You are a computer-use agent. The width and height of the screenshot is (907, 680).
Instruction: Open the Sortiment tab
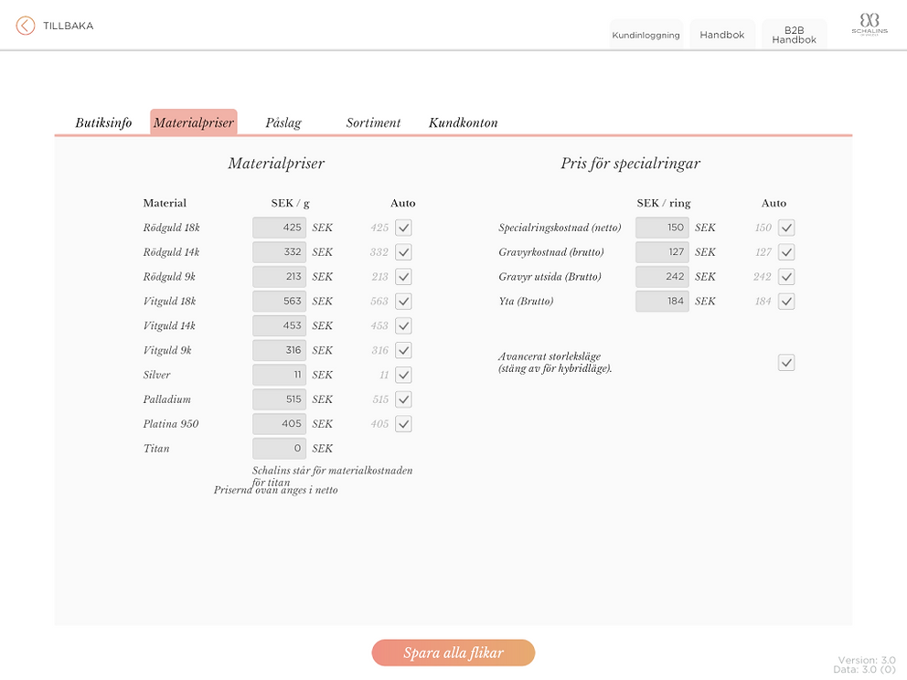pyautogui.click(x=373, y=122)
